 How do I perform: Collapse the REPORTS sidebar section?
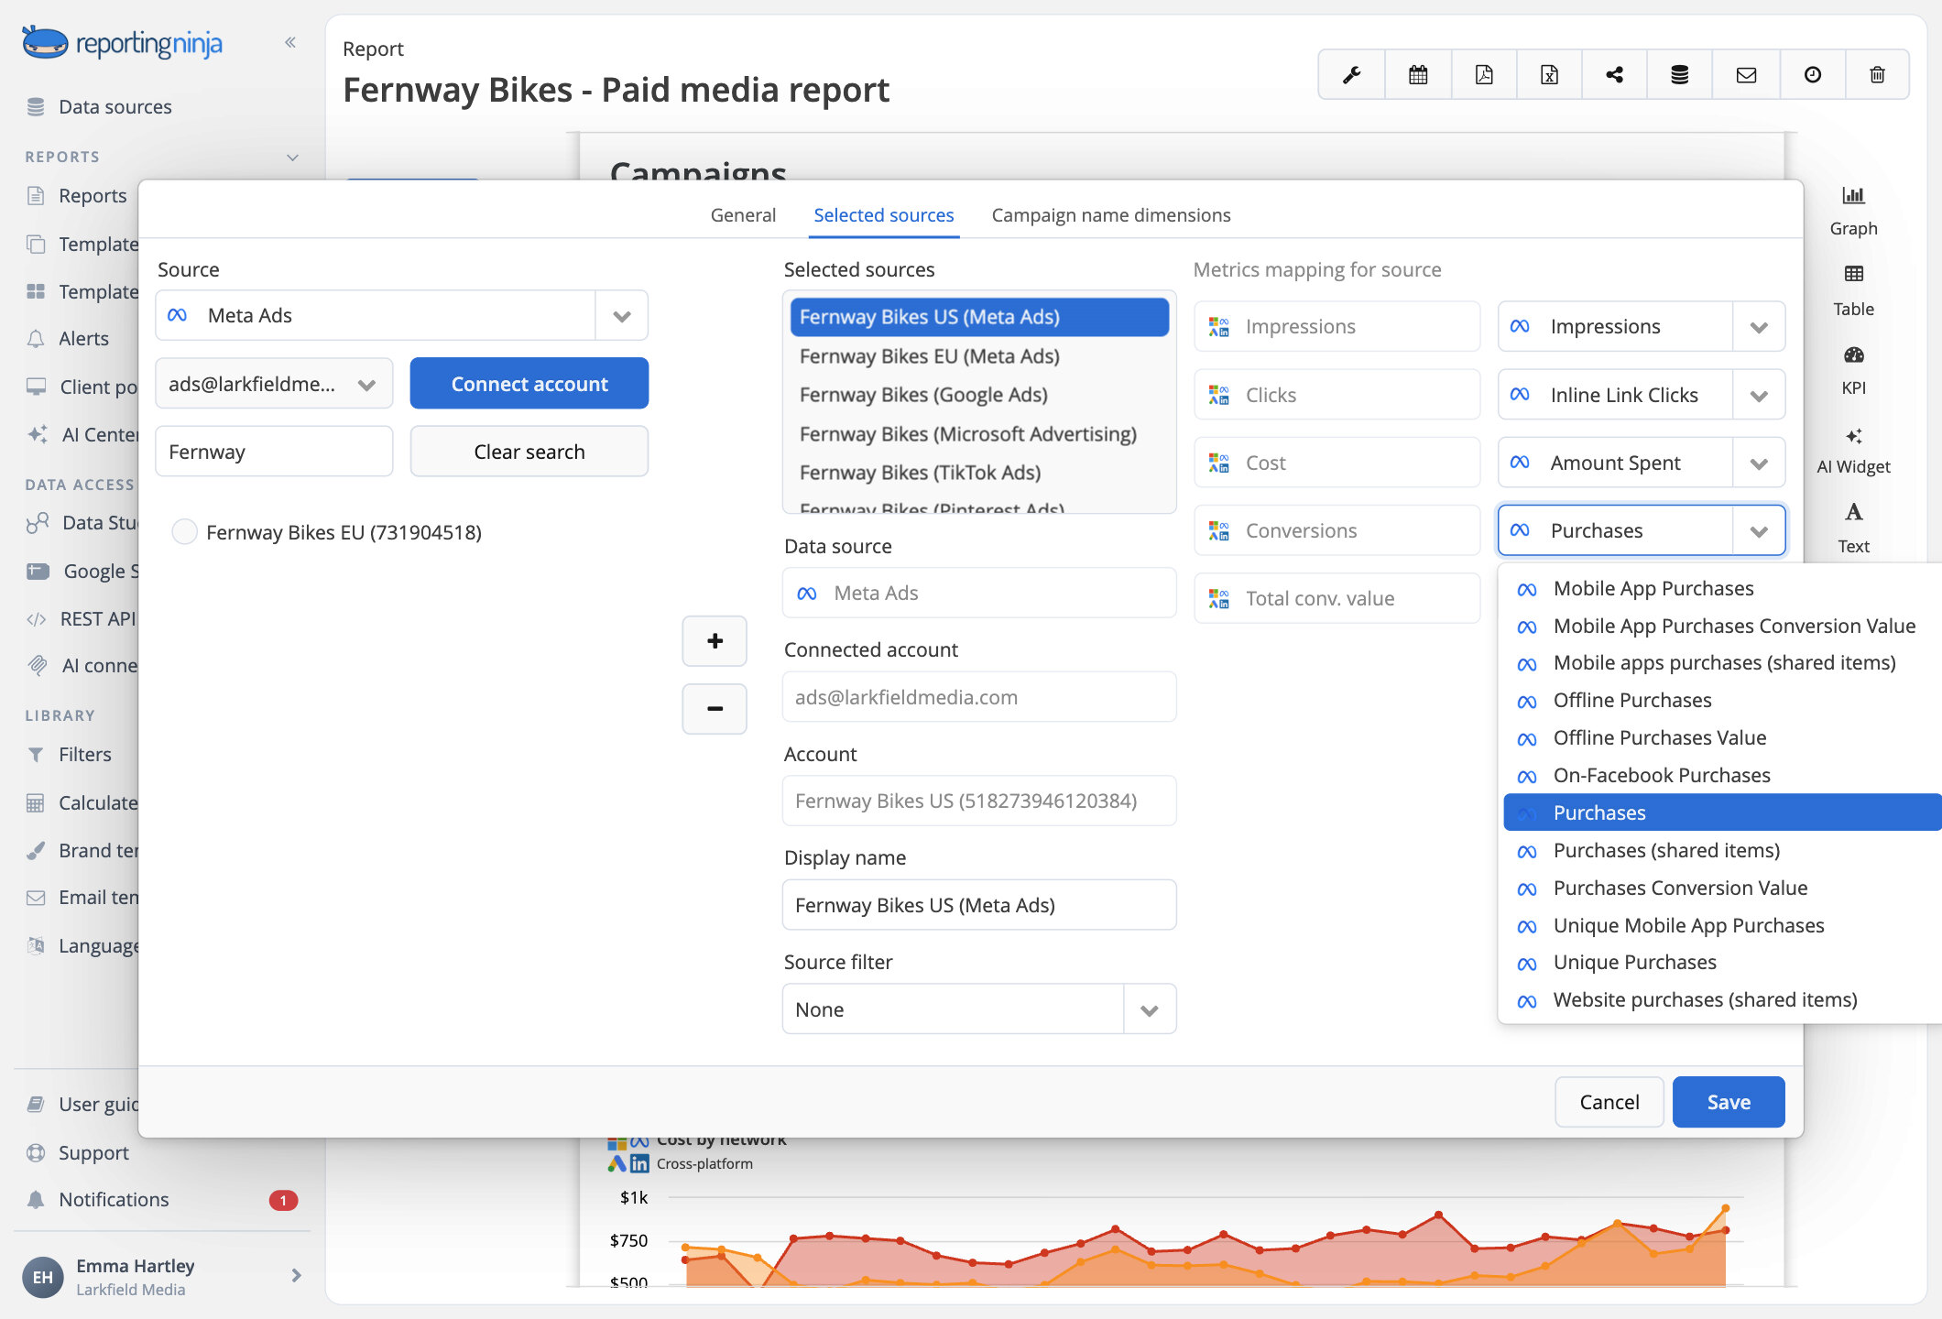tap(292, 157)
